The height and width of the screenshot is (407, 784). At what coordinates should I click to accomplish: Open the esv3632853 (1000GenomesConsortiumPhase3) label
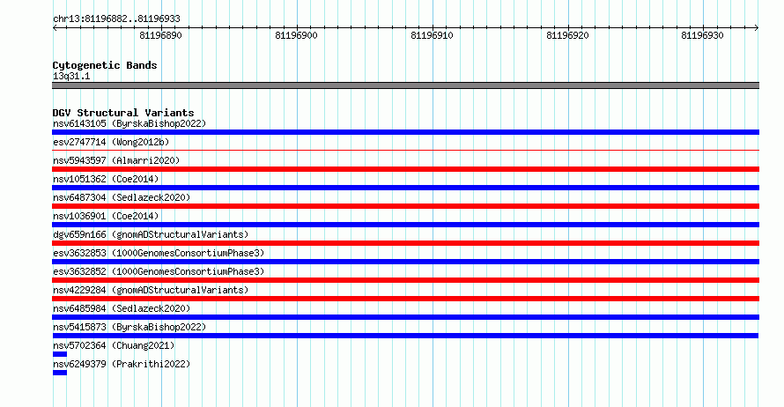coord(159,253)
